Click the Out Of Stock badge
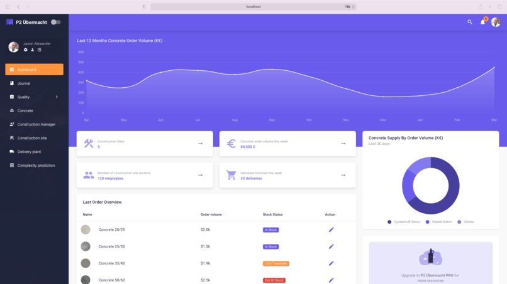Screen dimensions: 507x284 [274, 280]
